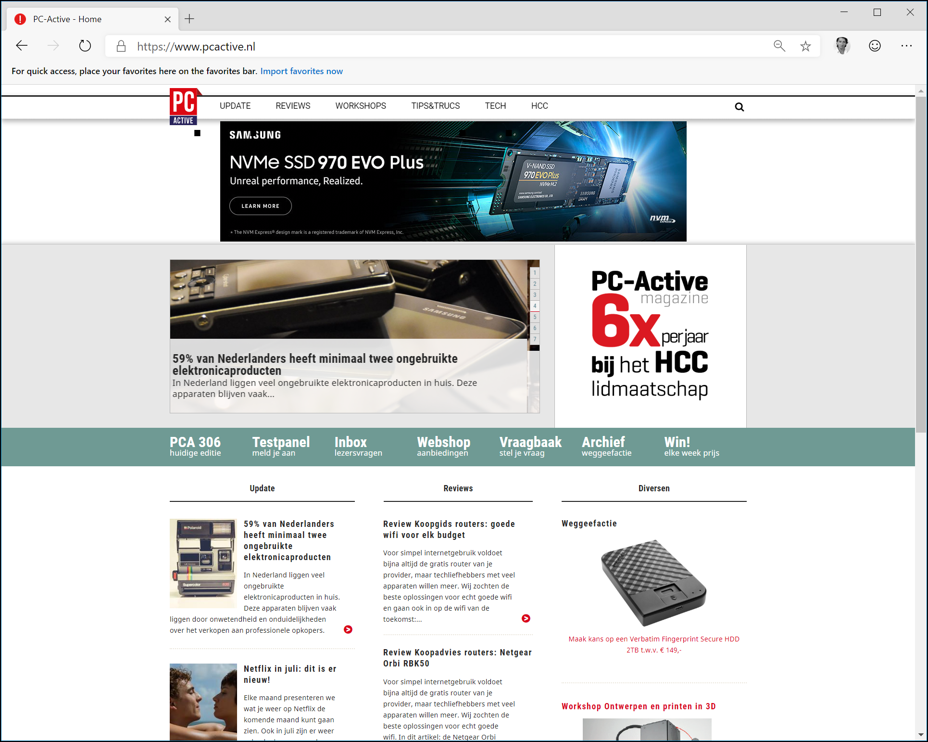Select slide 3 in the carousel
Image resolution: width=928 pixels, height=742 pixels.
534,295
